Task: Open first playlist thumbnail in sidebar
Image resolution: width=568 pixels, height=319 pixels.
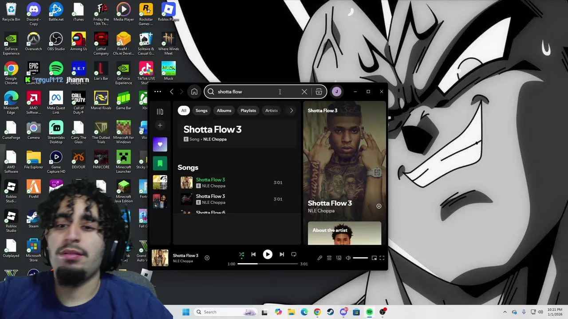Action: tap(160, 182)
